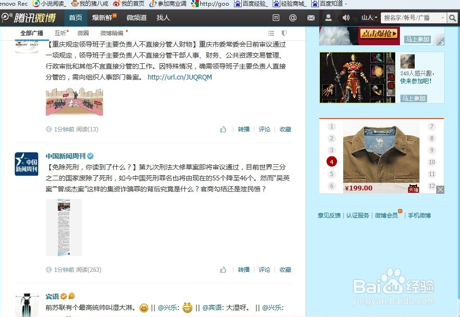
Task: Open the @ mentions icon in top bar
Action: (x=293, y=18)
